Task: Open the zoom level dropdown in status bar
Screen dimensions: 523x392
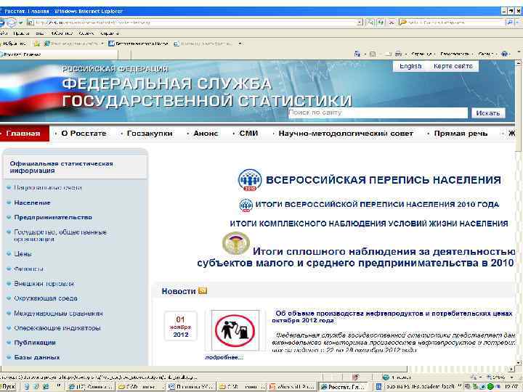Action: tap(511, 377)
